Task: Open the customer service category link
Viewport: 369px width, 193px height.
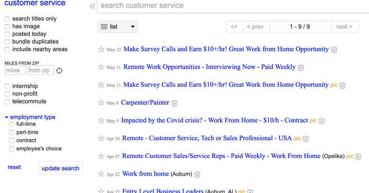Action: pyautogui.click(x=35, y=3)
